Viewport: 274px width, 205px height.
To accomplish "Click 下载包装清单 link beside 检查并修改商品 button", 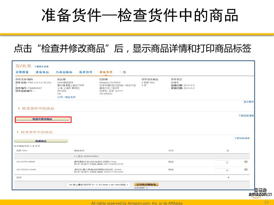I will click(x=246, y=116).
